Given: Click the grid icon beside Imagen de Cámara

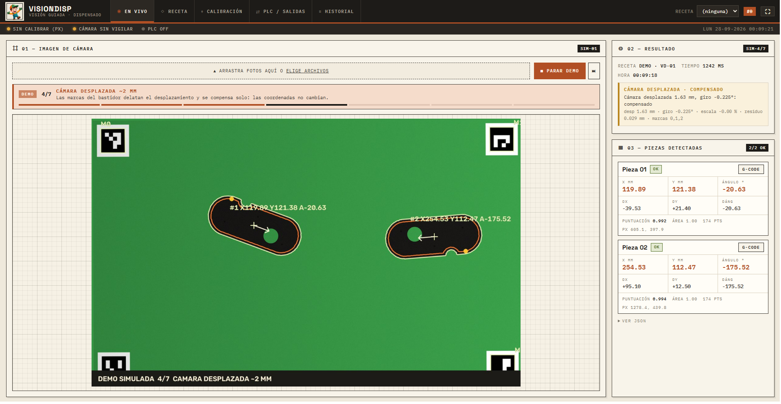Looking at the screenshot, I should point(15,48).
